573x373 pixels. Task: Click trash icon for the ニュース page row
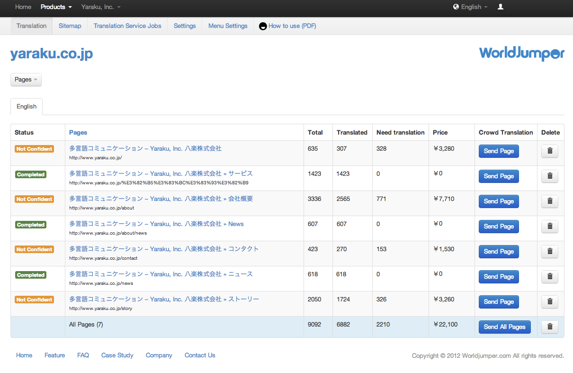pos(550,277)
